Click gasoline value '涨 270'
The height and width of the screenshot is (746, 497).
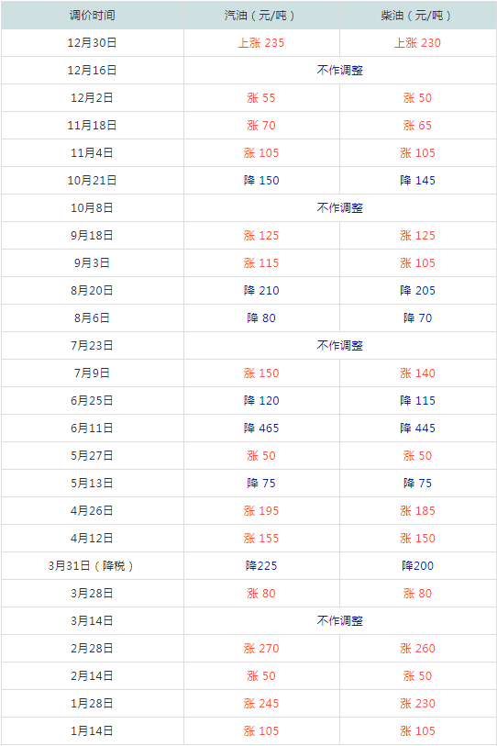261,649
